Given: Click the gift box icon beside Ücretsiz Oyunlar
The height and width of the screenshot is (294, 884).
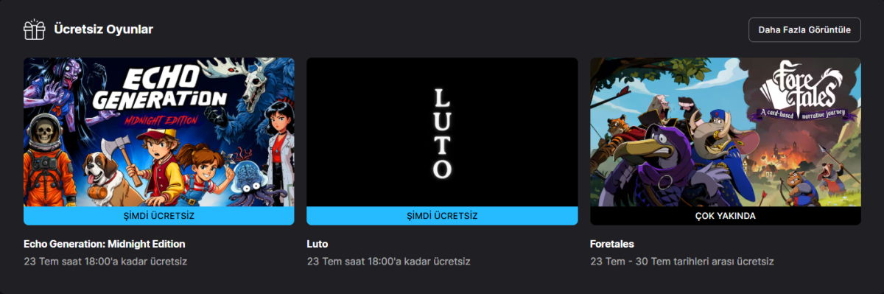Looking at the screenshot, I should coord(34,29).
